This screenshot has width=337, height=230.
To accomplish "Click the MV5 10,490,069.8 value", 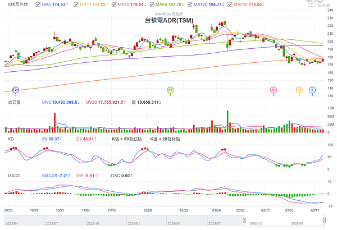I will (61, 103).
